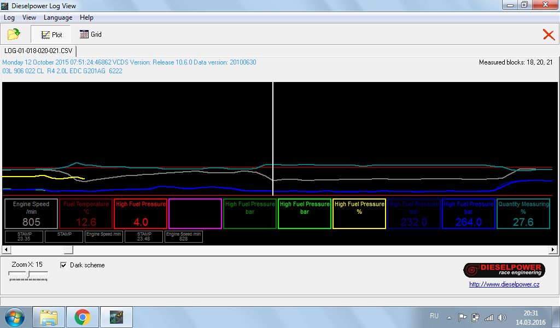Click the horizontal scrollbar right arrow
The image size is (560, 328).
coord(553,250)
